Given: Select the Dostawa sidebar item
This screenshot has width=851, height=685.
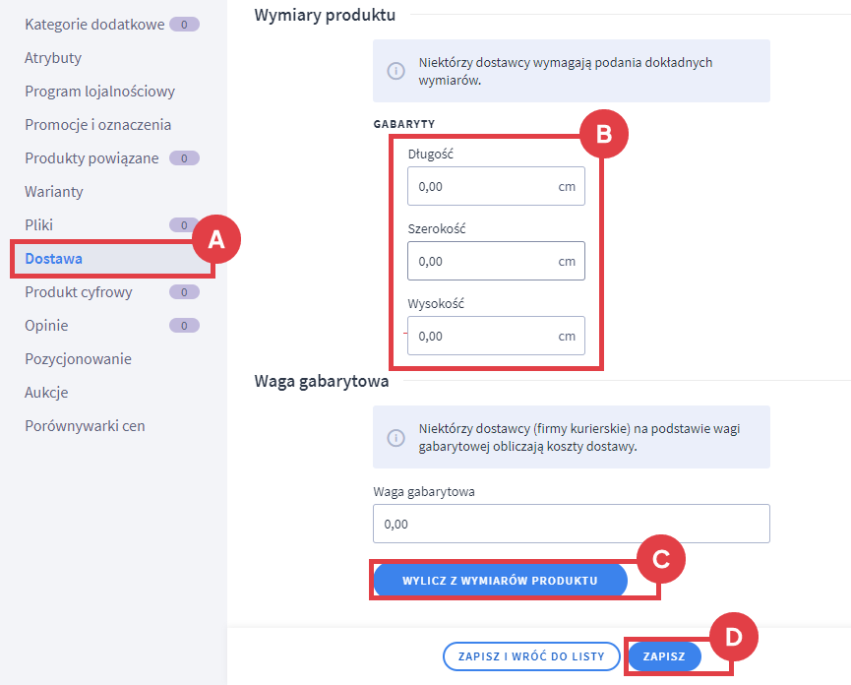Looking at the screenshot, I should [112, 259].
